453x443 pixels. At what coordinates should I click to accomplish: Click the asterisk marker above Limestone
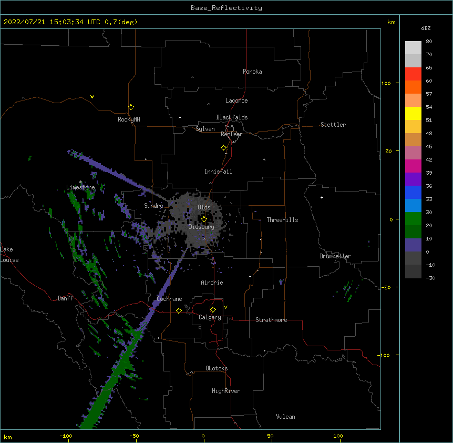[x=81, y=182]
